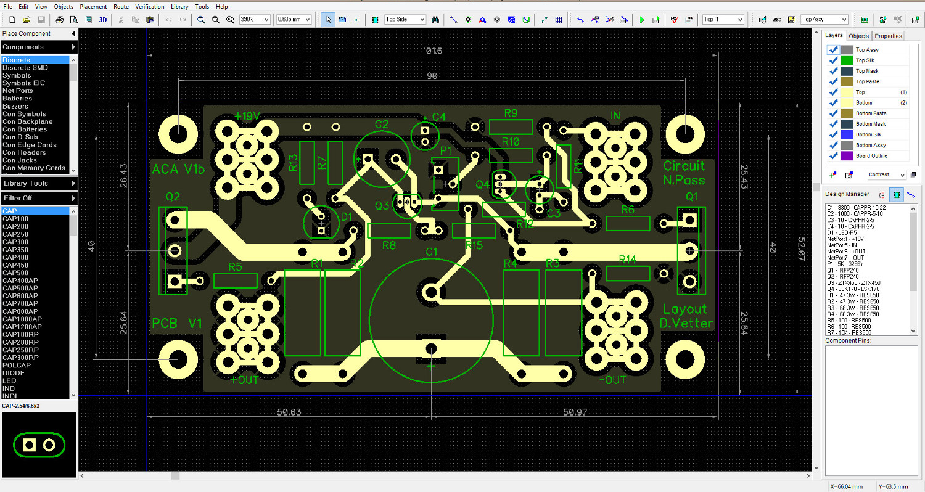Click the save diskette icon
Viewport: 925px width, 492px height.
41,20
